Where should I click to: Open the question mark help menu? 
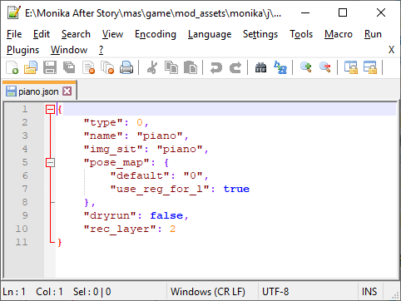tap(101, 50)
